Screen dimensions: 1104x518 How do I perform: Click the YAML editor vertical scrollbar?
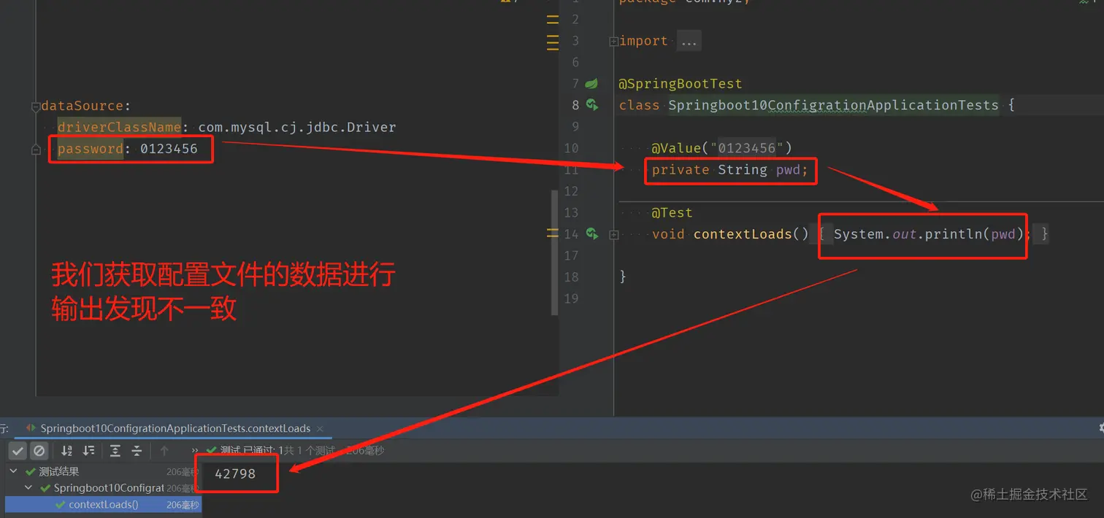pyautogui.click(x=554, y=252)
